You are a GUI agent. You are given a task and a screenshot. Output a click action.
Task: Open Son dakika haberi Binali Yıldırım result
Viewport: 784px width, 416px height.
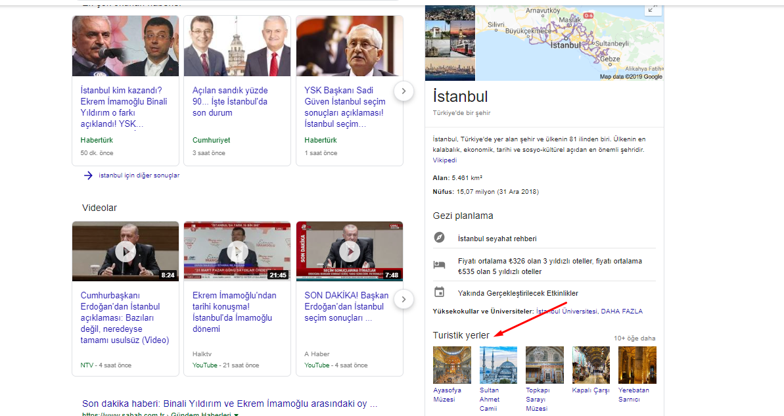[229, 404]
